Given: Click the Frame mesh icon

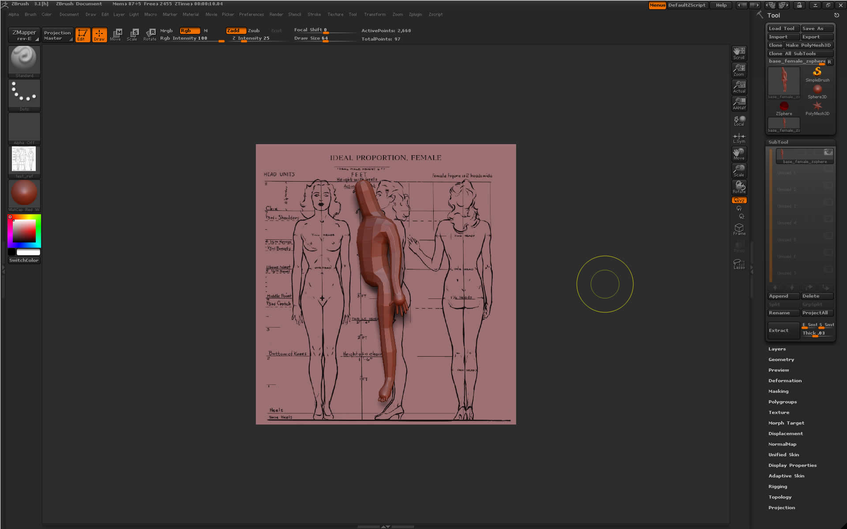Looking at the screenshot, I should click(739, 229).
